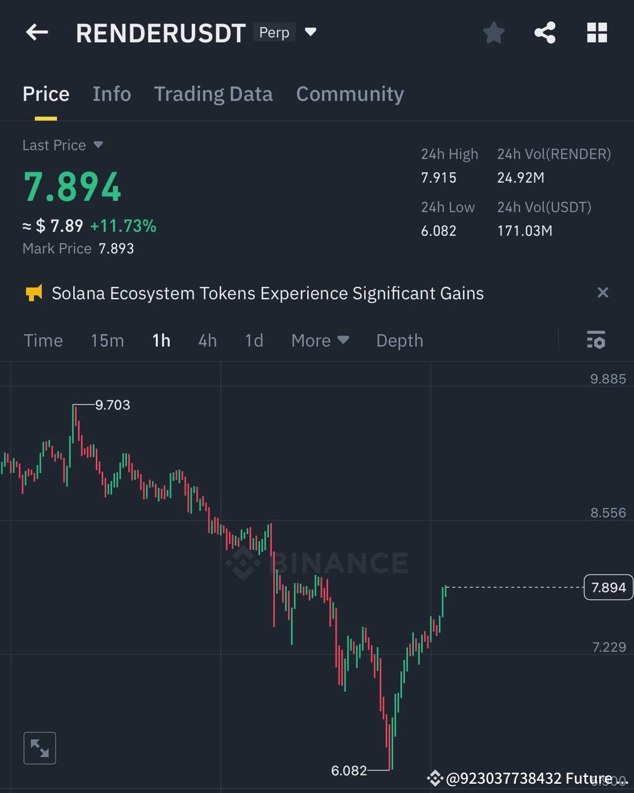Image resolution: width=634 pixels, height=793 pixels.
Task: Dismiss the Solana news banner with X
Action: [602, 292]
